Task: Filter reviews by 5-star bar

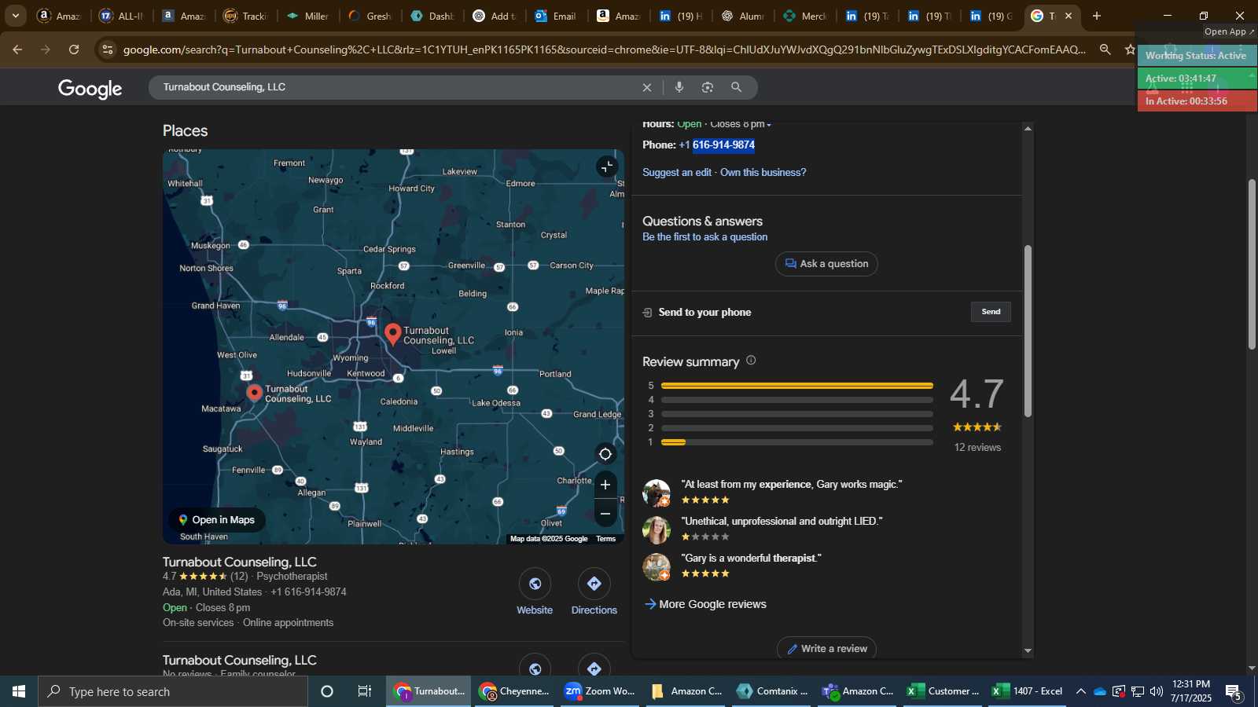Action: point(796,386)
